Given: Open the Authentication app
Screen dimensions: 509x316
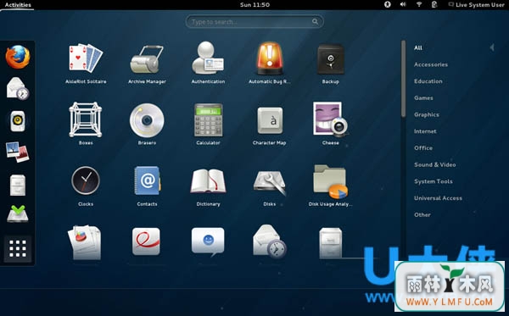Looking at the screenshot, I should (208, 64).
